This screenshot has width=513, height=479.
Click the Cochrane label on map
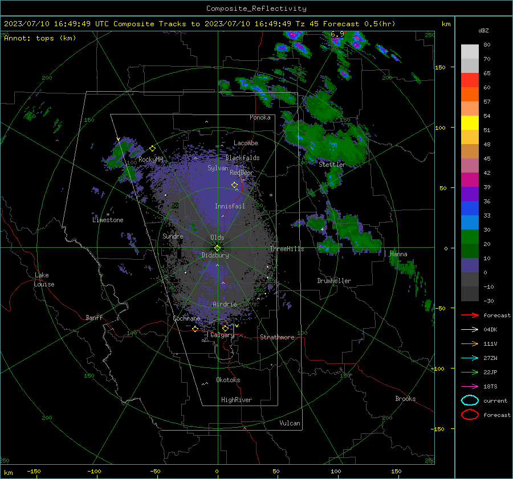point(186,318)
